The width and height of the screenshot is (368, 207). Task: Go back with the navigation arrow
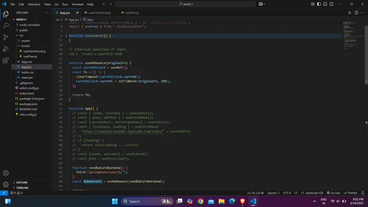pos(104,4)
